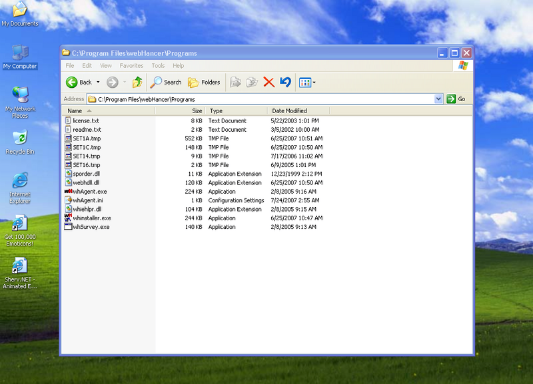Viewport: 533px width, 384px height.
Task: Click the date 5/22/2003 1:01 PM
Action: click(294, 120)
